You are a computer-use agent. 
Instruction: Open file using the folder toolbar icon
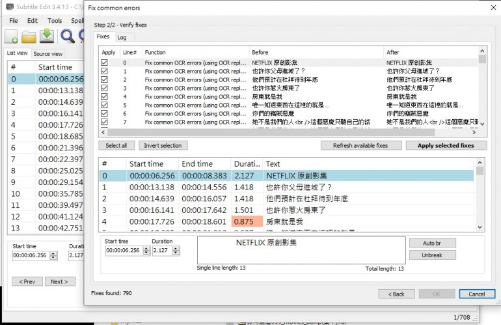pyautogui.click(x=29, y=36)
